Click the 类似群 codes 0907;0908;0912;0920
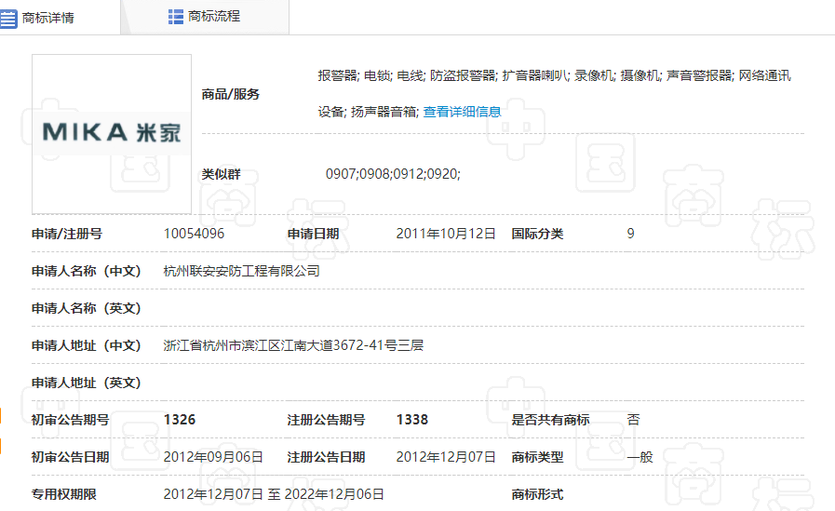The width and height of the screenshot is (835, 511). point(393,174)
